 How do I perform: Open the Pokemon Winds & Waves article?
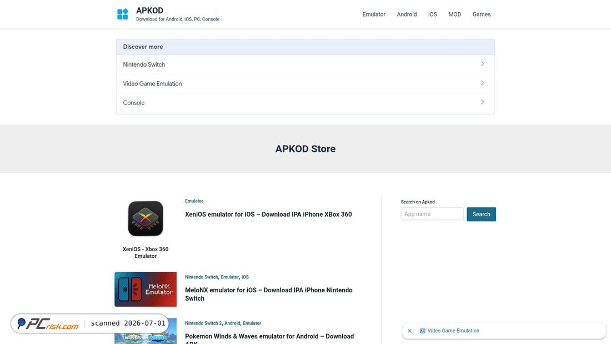tap(269, 338)
